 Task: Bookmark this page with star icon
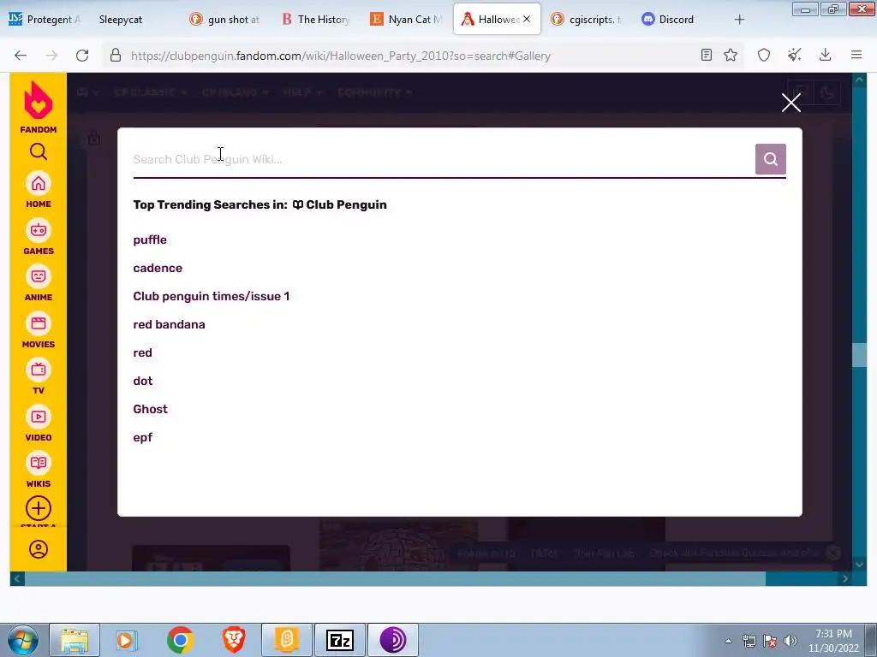[x=730, y=55]
